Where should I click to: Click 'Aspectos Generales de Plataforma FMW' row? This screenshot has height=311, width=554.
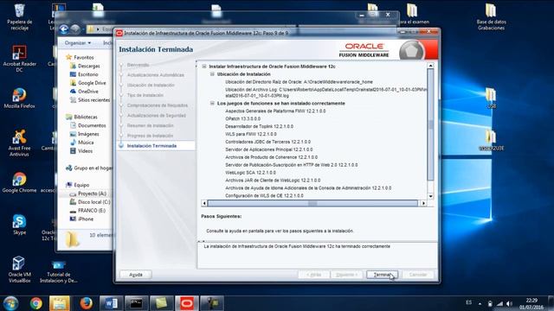pyautogui.click(x=275, y=111)
